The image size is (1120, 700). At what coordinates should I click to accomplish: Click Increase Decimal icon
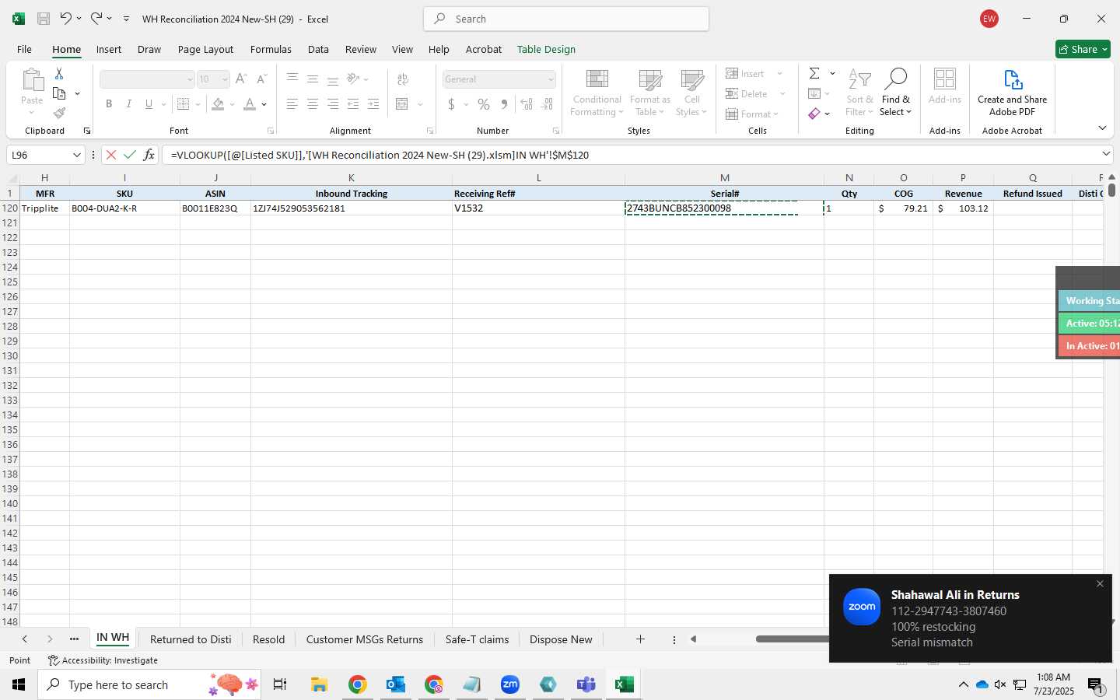[x=527, y=104]
